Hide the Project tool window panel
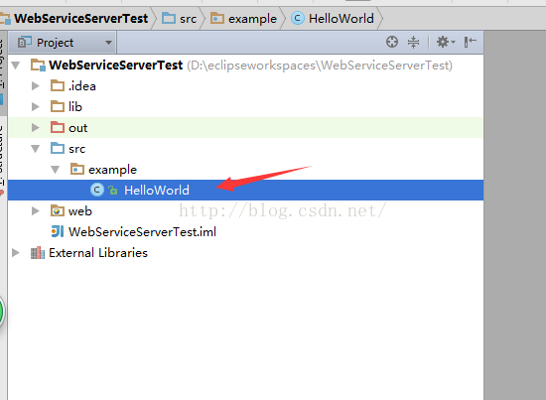Image resolution: width=546 pixels, height=400 pixels. (471, 42)
